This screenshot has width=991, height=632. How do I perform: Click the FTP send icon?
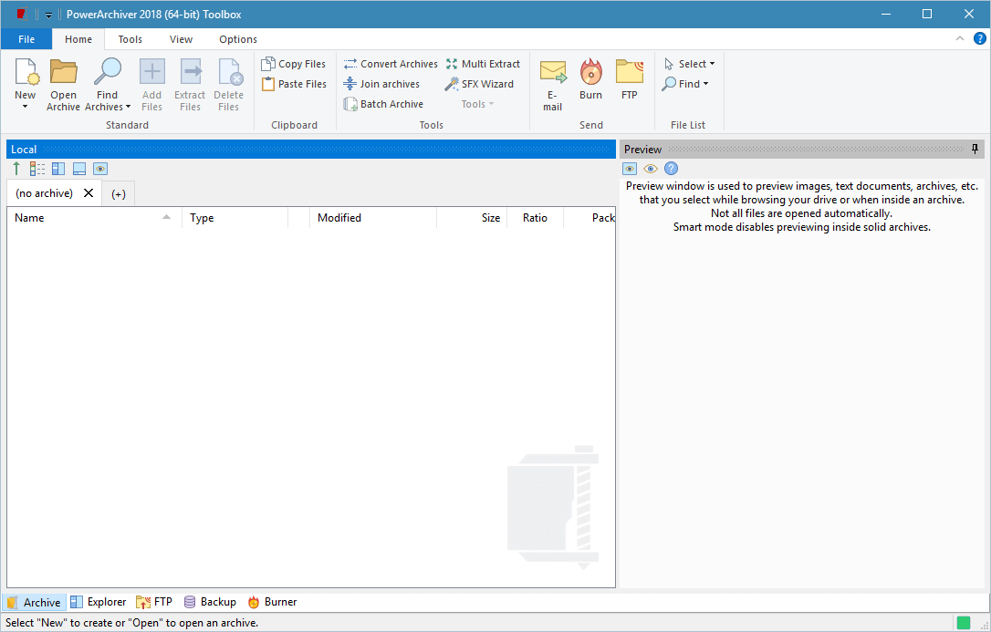click(x=630, y=71)
